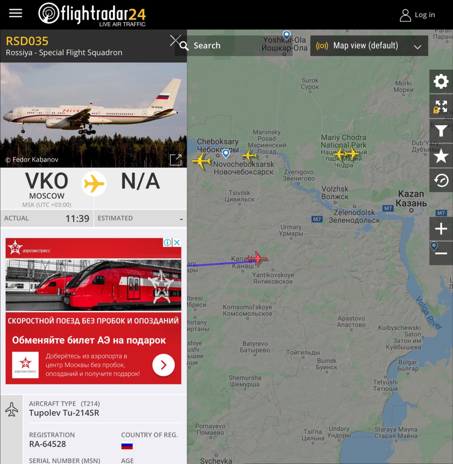Viewport: 453px width, 464px height.
Task: Expand Map view (default) dropdown
Action: (369, 46)
